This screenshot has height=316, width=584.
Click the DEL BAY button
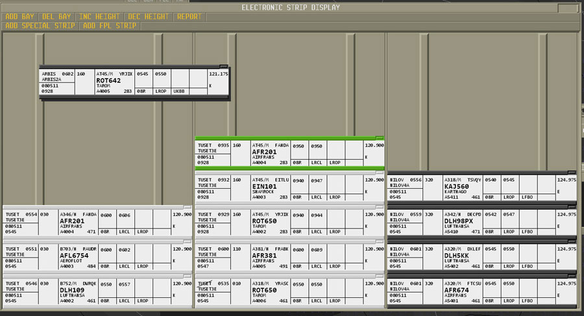click(x=56, y=17)
